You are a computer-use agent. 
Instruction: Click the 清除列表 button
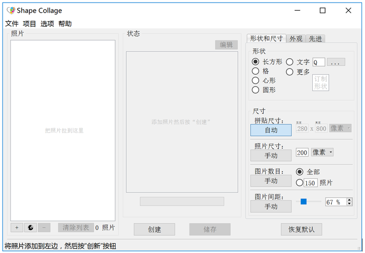point(76,227)
